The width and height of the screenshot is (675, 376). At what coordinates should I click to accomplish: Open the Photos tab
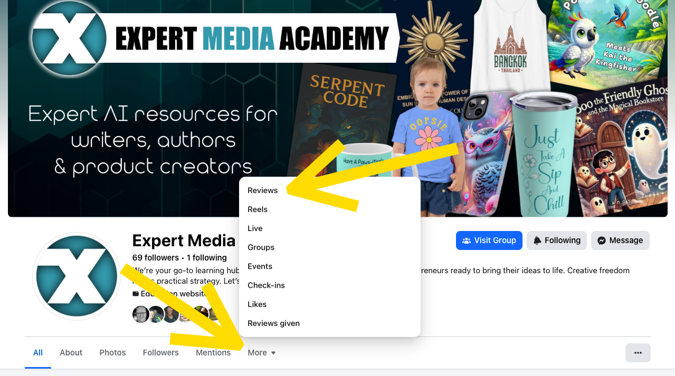[112, 353]
